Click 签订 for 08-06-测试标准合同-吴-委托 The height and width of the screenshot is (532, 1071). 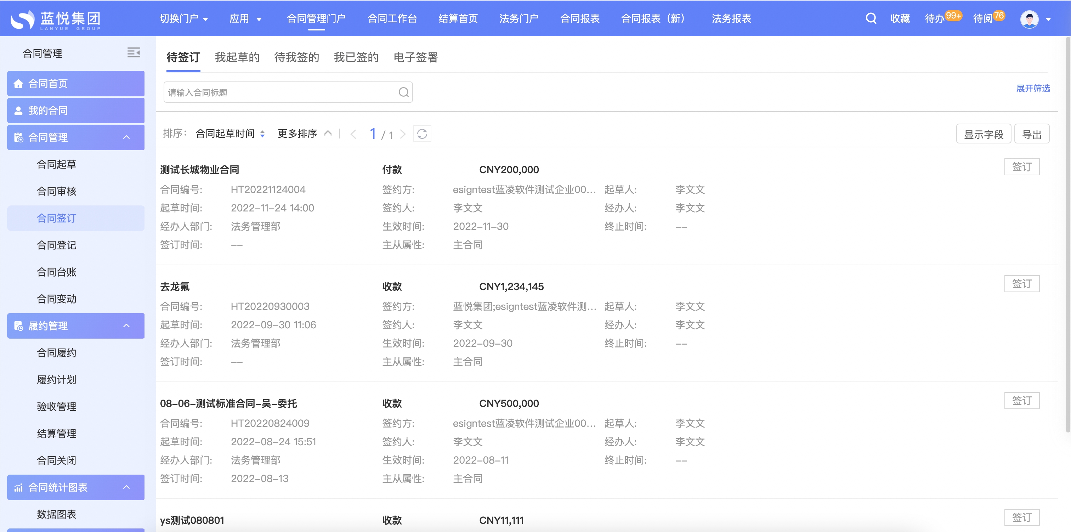1021,401
